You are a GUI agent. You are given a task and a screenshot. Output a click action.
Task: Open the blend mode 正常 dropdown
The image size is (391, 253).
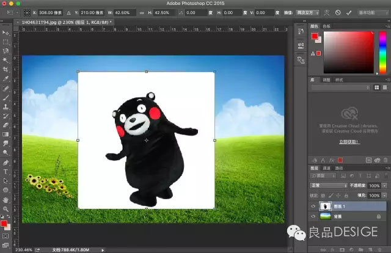point(329,185)
